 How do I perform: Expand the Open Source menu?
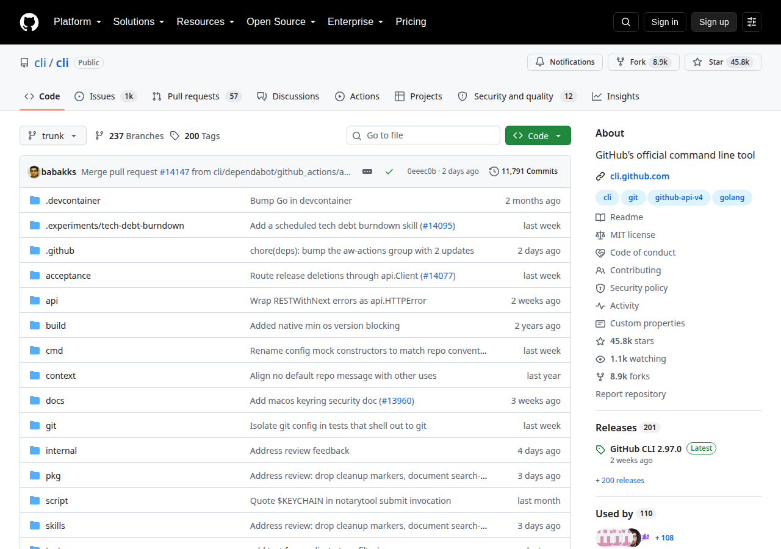click(281, 21)
